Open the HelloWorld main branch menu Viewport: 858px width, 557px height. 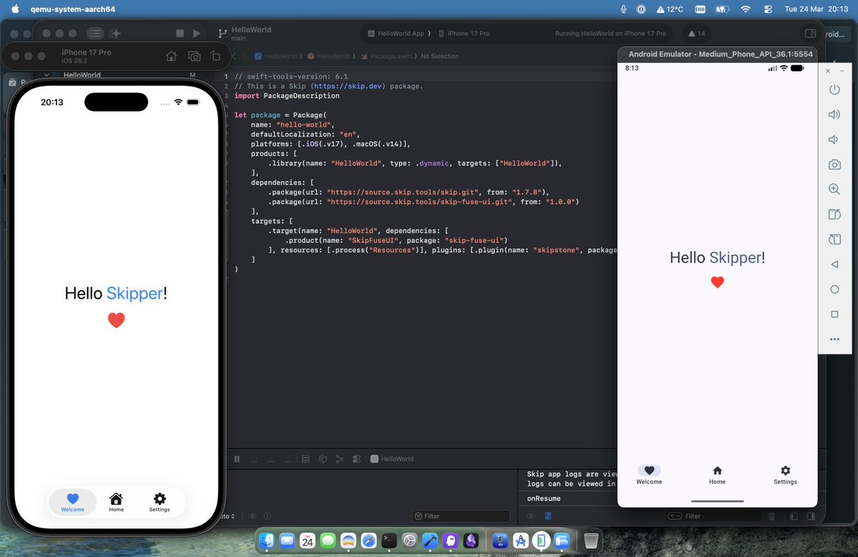pos(245,34)
